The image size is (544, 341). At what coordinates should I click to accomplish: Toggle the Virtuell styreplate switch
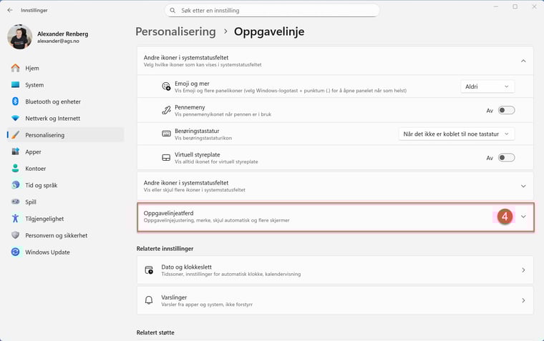click(506, 158)
